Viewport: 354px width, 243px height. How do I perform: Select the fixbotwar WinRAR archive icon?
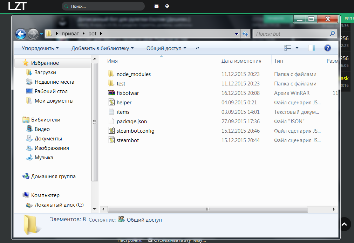click(111, 93)
